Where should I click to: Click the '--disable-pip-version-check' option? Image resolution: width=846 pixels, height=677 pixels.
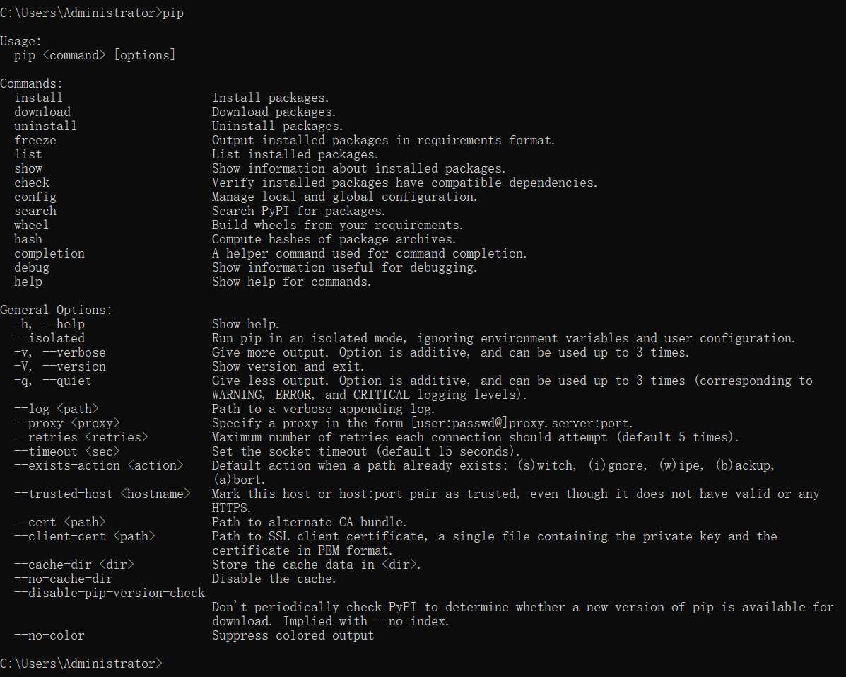[x=110, y=593]
